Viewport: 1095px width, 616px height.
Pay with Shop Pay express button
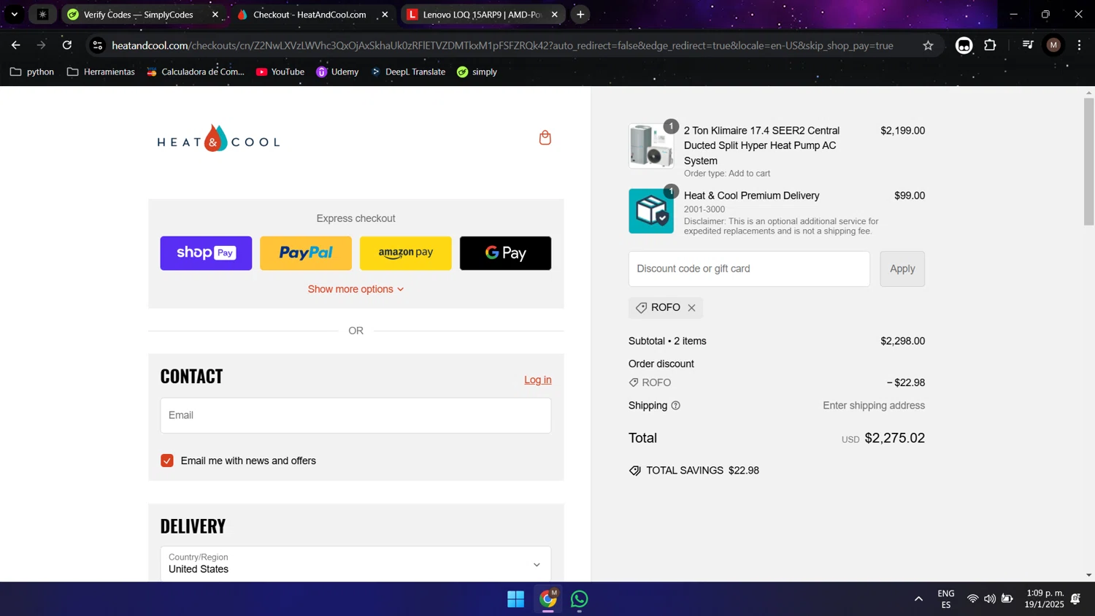pyautogui.click(x=206, y=253)
